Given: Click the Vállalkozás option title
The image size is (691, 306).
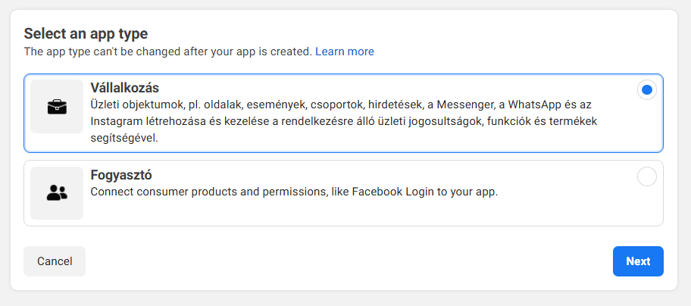Looking at the screenshot, I should tap(124, 87).
